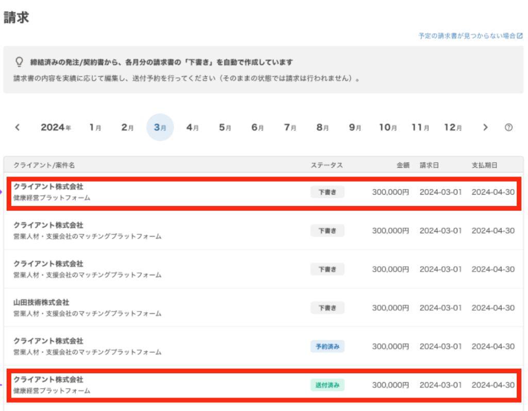
Task: Click the lightbulb icon in the notice banner
Action: pos(19,62)
